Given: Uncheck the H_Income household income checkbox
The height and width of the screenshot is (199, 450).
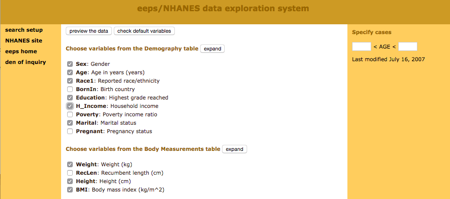Looking at the screenshot, I should click(70, 106).
